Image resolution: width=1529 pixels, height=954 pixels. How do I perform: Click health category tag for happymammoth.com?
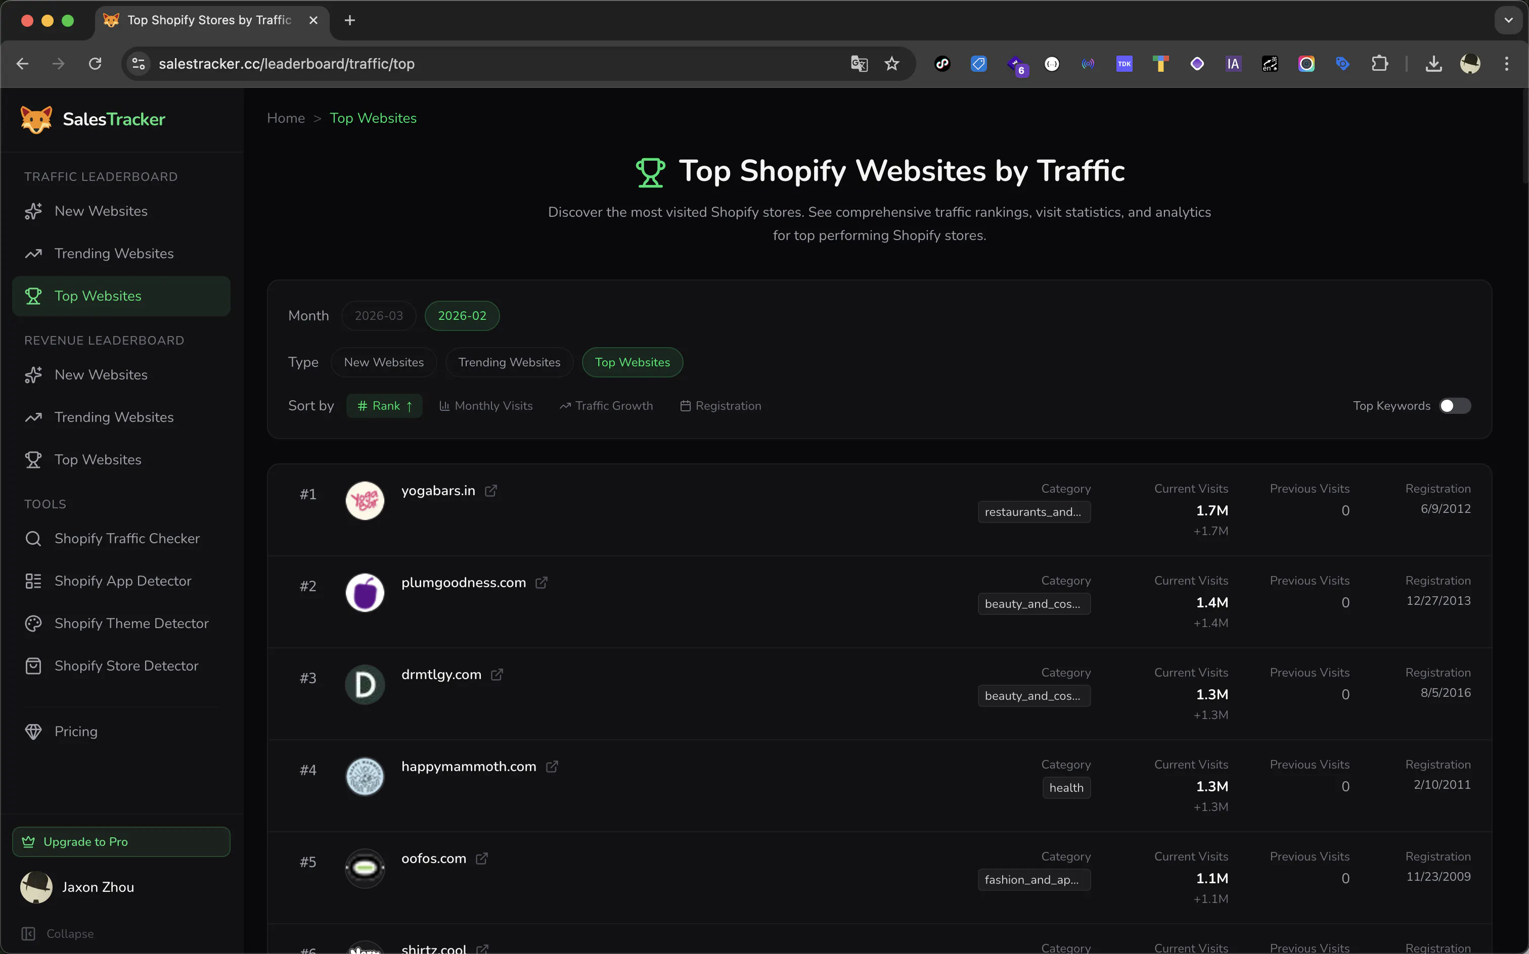coord(1066,787)
